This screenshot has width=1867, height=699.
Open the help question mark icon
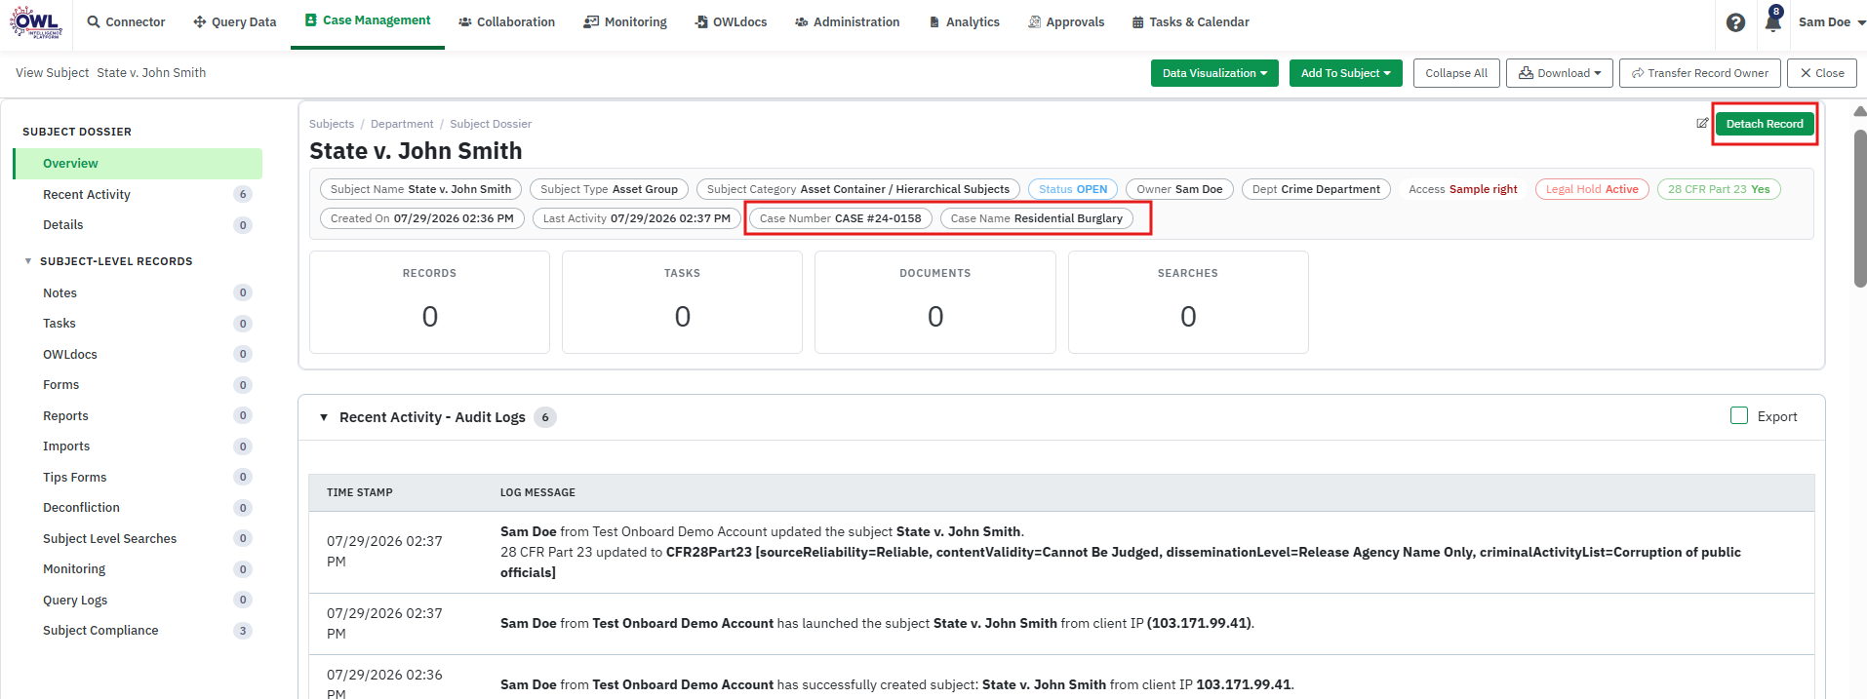point(1735,22)
